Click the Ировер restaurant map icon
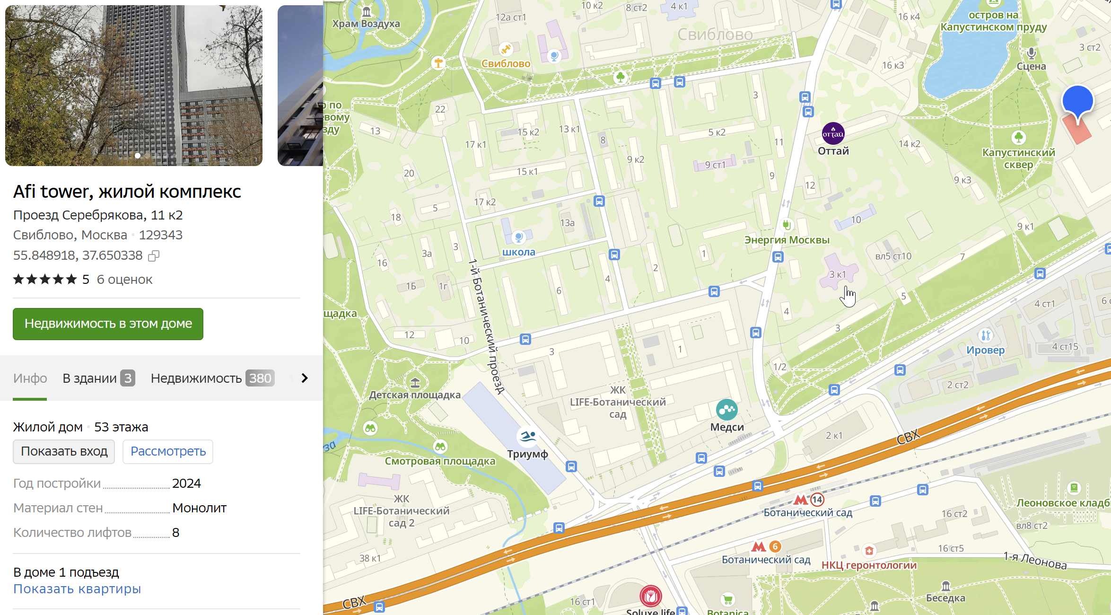1111x615 pixels. (x=985, y=336)
